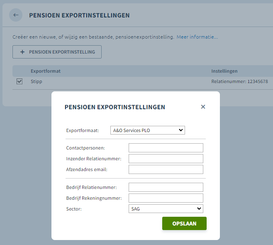This screenshot has height=245, width=273.
Task: Click the Sector label in the form
Action: [74, 209]
